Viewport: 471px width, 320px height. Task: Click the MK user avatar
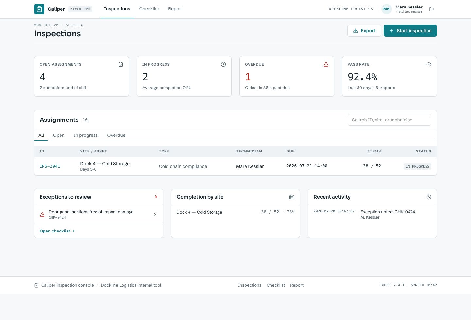tap(387, 9)
